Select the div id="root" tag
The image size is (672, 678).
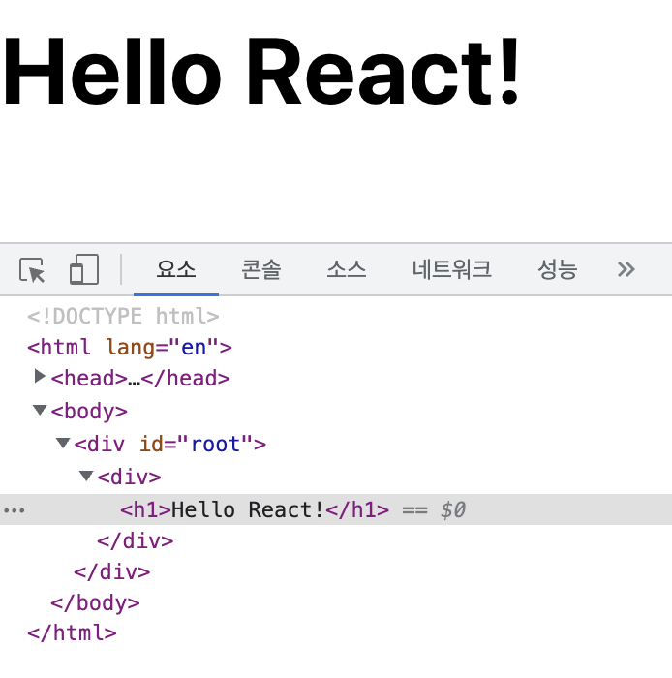pos(169,444)
